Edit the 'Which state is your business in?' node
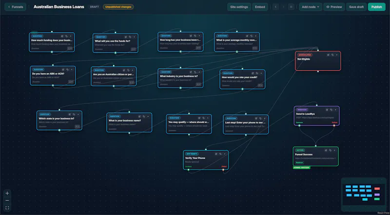This screenshot has width=390, height=215. click(70, 114)
